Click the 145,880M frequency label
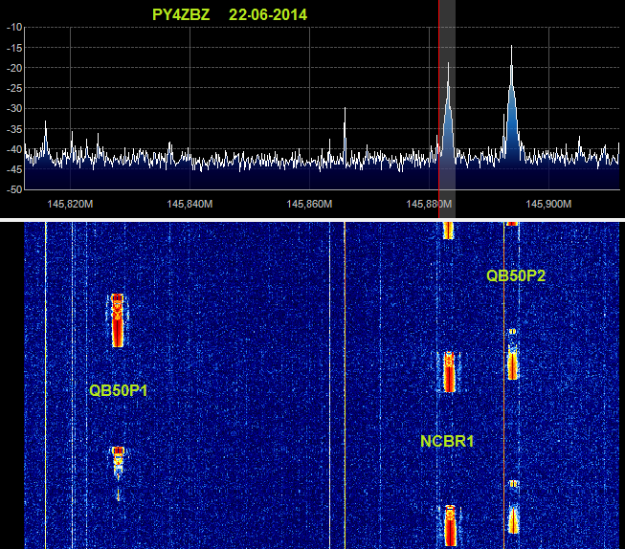 coord(429,204)
